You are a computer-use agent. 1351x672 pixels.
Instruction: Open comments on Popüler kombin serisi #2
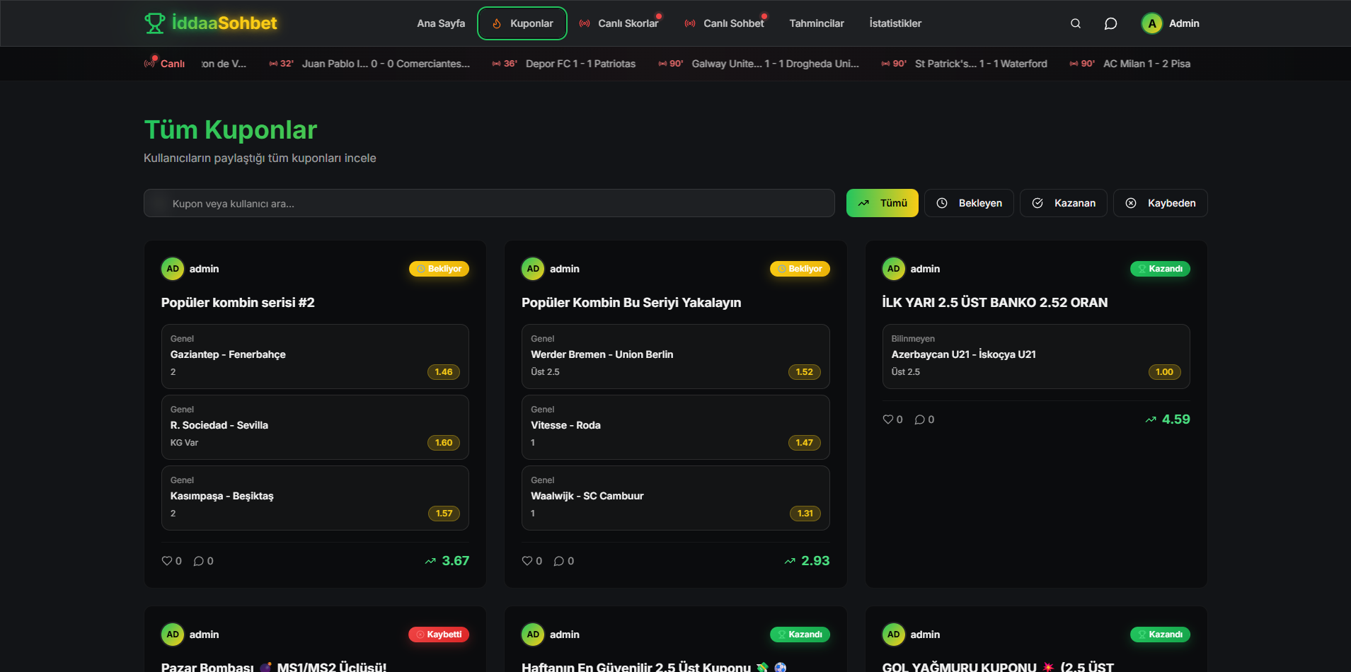pyautogui.click(x=199, y=561)
